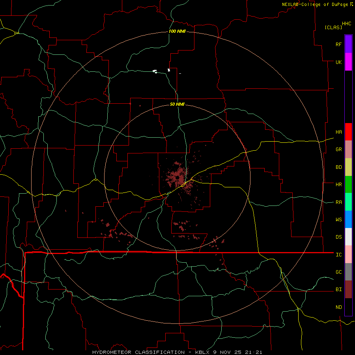
Task: Click the [CLAS] units label
Action: click(x=333, y=27)
